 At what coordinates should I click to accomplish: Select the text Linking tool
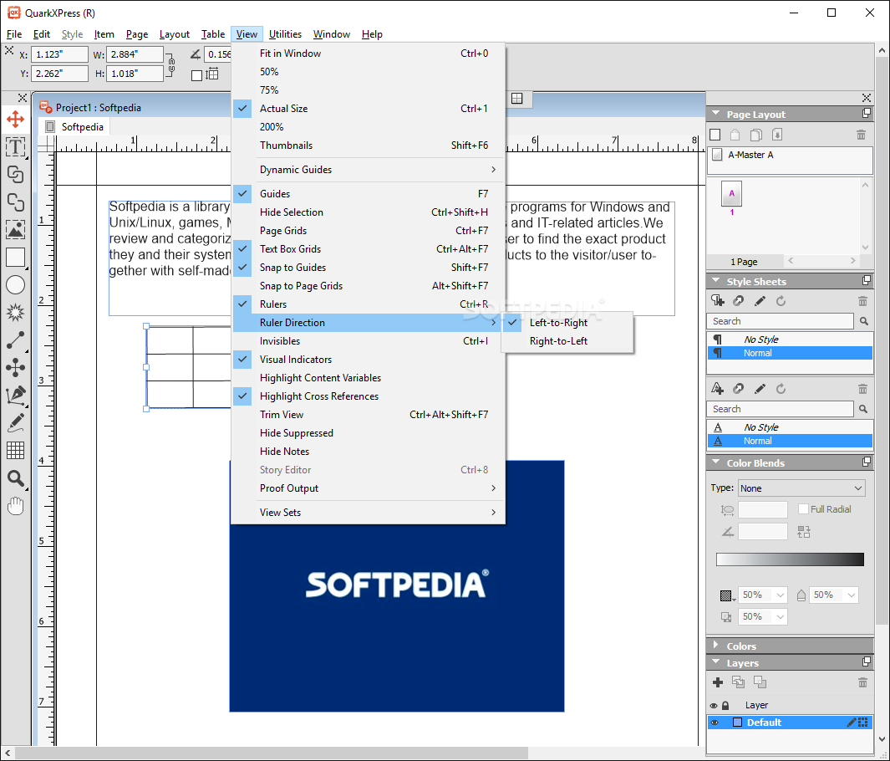15,175
